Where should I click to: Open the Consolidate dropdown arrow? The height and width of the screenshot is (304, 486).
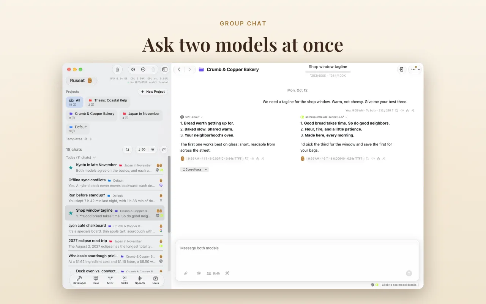pos(206,169)
